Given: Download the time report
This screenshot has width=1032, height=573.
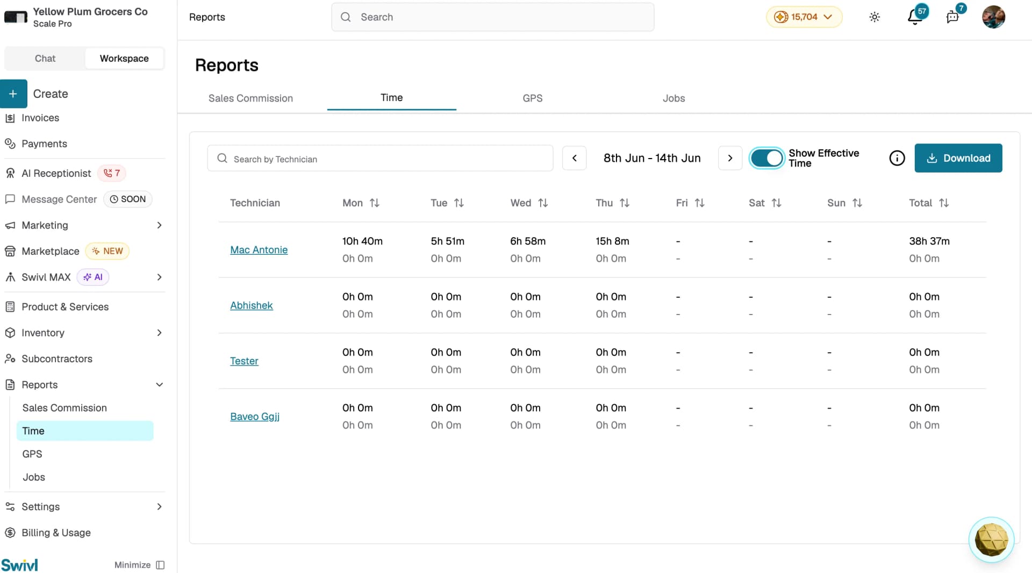Looking at the screenshot, I should click(958, 158).
